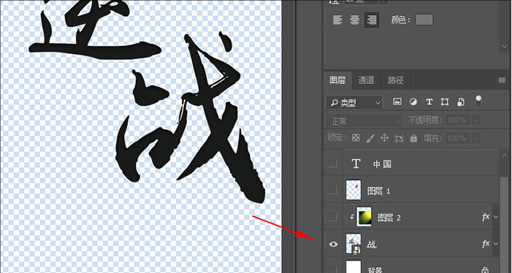The image size is (512, 273).
Task: Hide the 战 layer with eye icon
Action: tap(333, 244)
